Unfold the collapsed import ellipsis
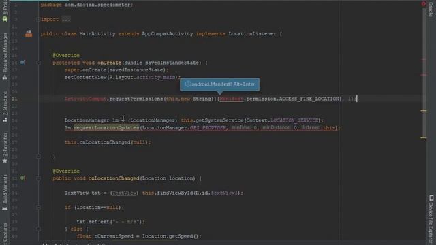436x245 pixels. [x=66, y=20]
